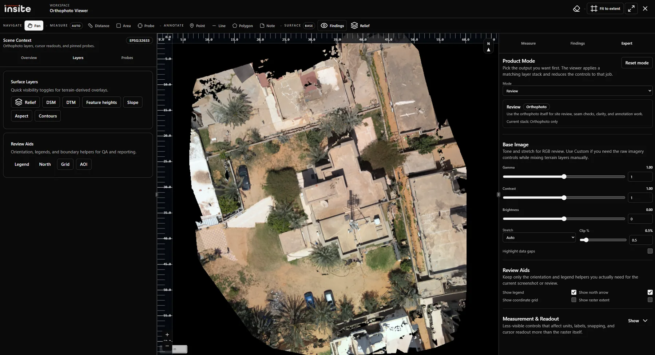Zoom out with the minus button
Screen dimensions: 655x355
click(167, 346)
